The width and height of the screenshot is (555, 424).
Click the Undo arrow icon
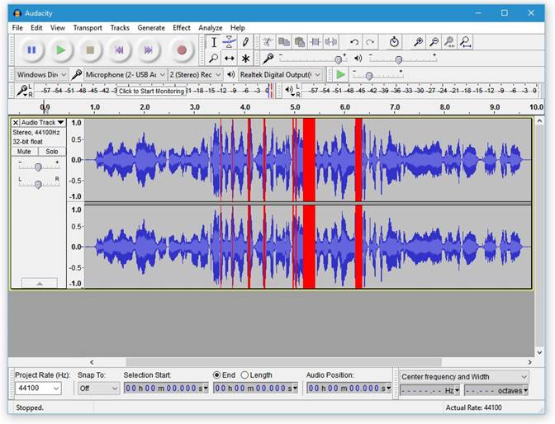click(354, 42)
